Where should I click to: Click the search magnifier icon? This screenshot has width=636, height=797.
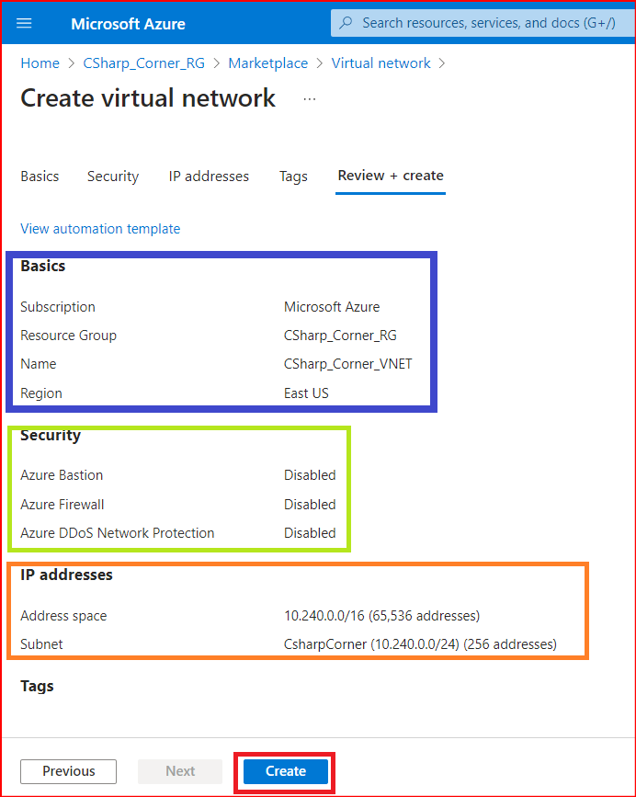pos(346,23)
